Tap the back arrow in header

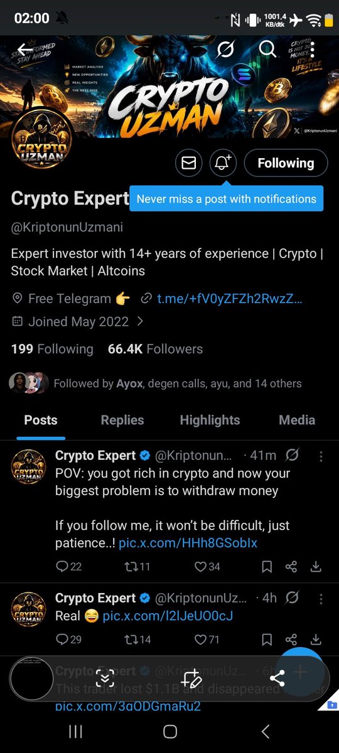(25, 50)
